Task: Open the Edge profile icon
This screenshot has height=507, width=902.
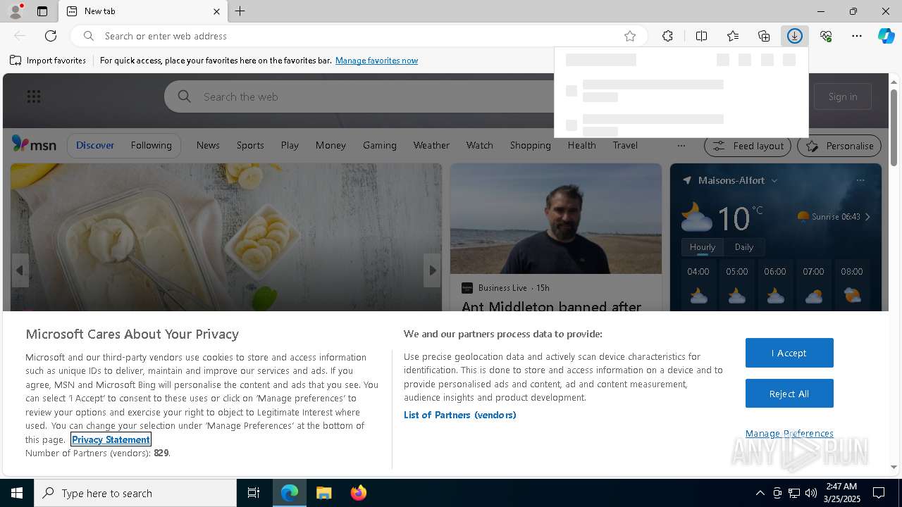Action: pos(15,11)
